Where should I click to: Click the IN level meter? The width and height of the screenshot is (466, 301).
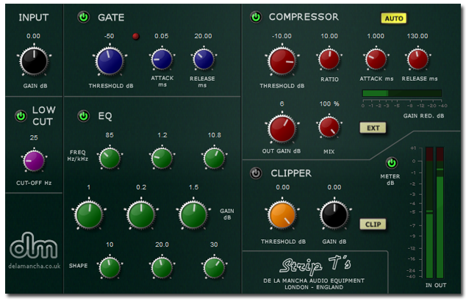(429, 213)
